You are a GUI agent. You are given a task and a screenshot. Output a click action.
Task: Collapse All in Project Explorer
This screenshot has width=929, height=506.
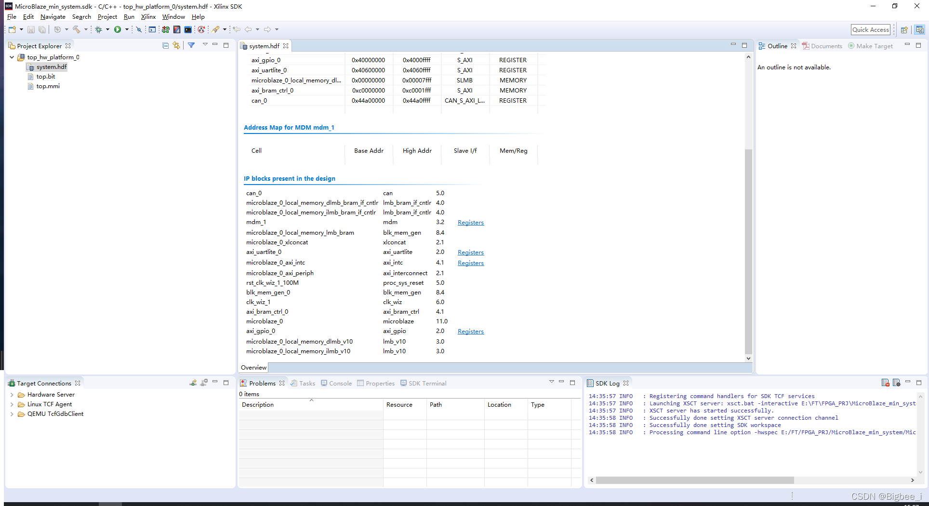pyautogui.click(x=166, y=45)
